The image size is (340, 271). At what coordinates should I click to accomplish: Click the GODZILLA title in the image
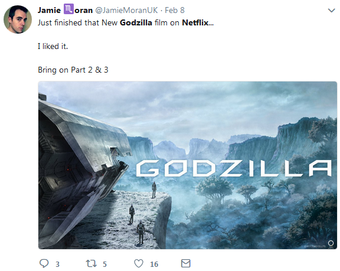pyautogui.click(x=234, y=168)
